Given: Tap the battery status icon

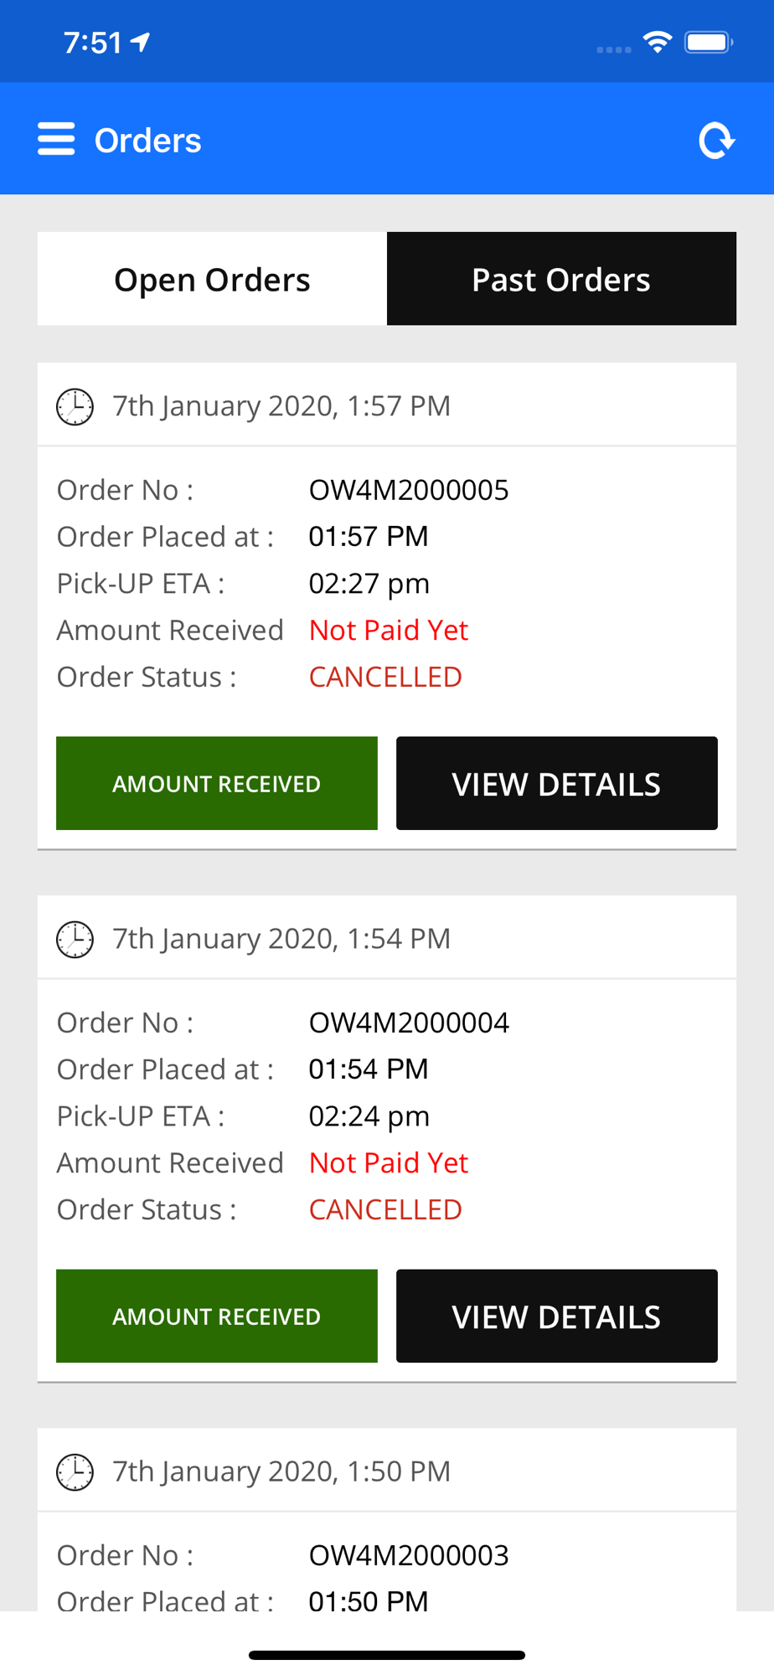Looking at the screenshot, I should point(709,42).
